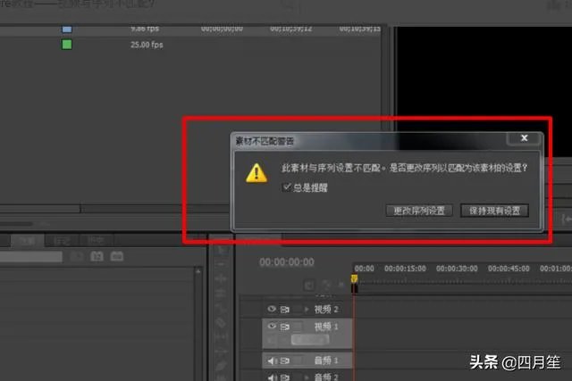The width and height of the screenshot is (572, 381).
Task: Select the Slip tool
Action: [221, 337]
